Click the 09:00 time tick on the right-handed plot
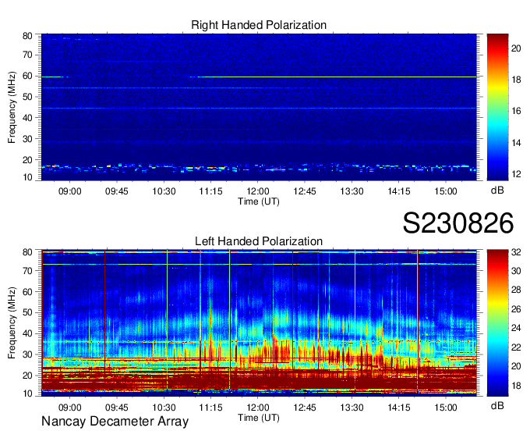The height and width of the screenshot is (431, 530). point(70,191)
